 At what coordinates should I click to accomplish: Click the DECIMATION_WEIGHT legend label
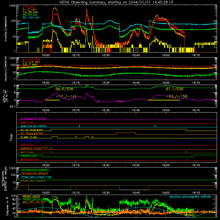click(35, 174)
